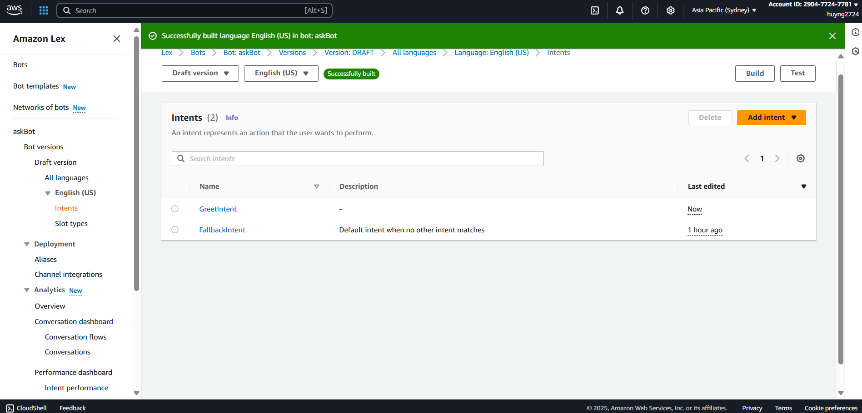Open the Intents Info link
Viewport: 862px width, 413px height.
(232, 118)
